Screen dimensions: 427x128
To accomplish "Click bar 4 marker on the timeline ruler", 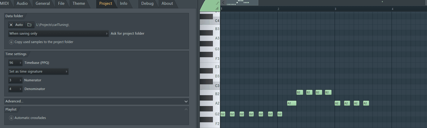I will tap(392, 9).
